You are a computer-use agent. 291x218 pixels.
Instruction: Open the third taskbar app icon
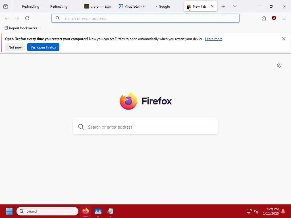111,211
